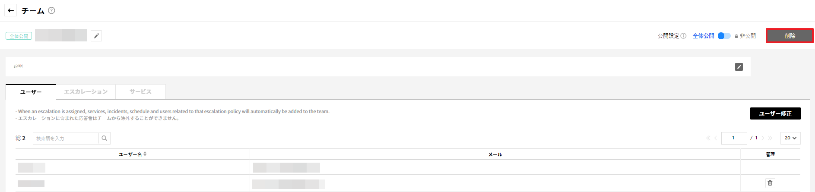The height and width of the screenshot is (192, 815).
Task: Click the 公開設定 info icon
Action: click(683, 36)
